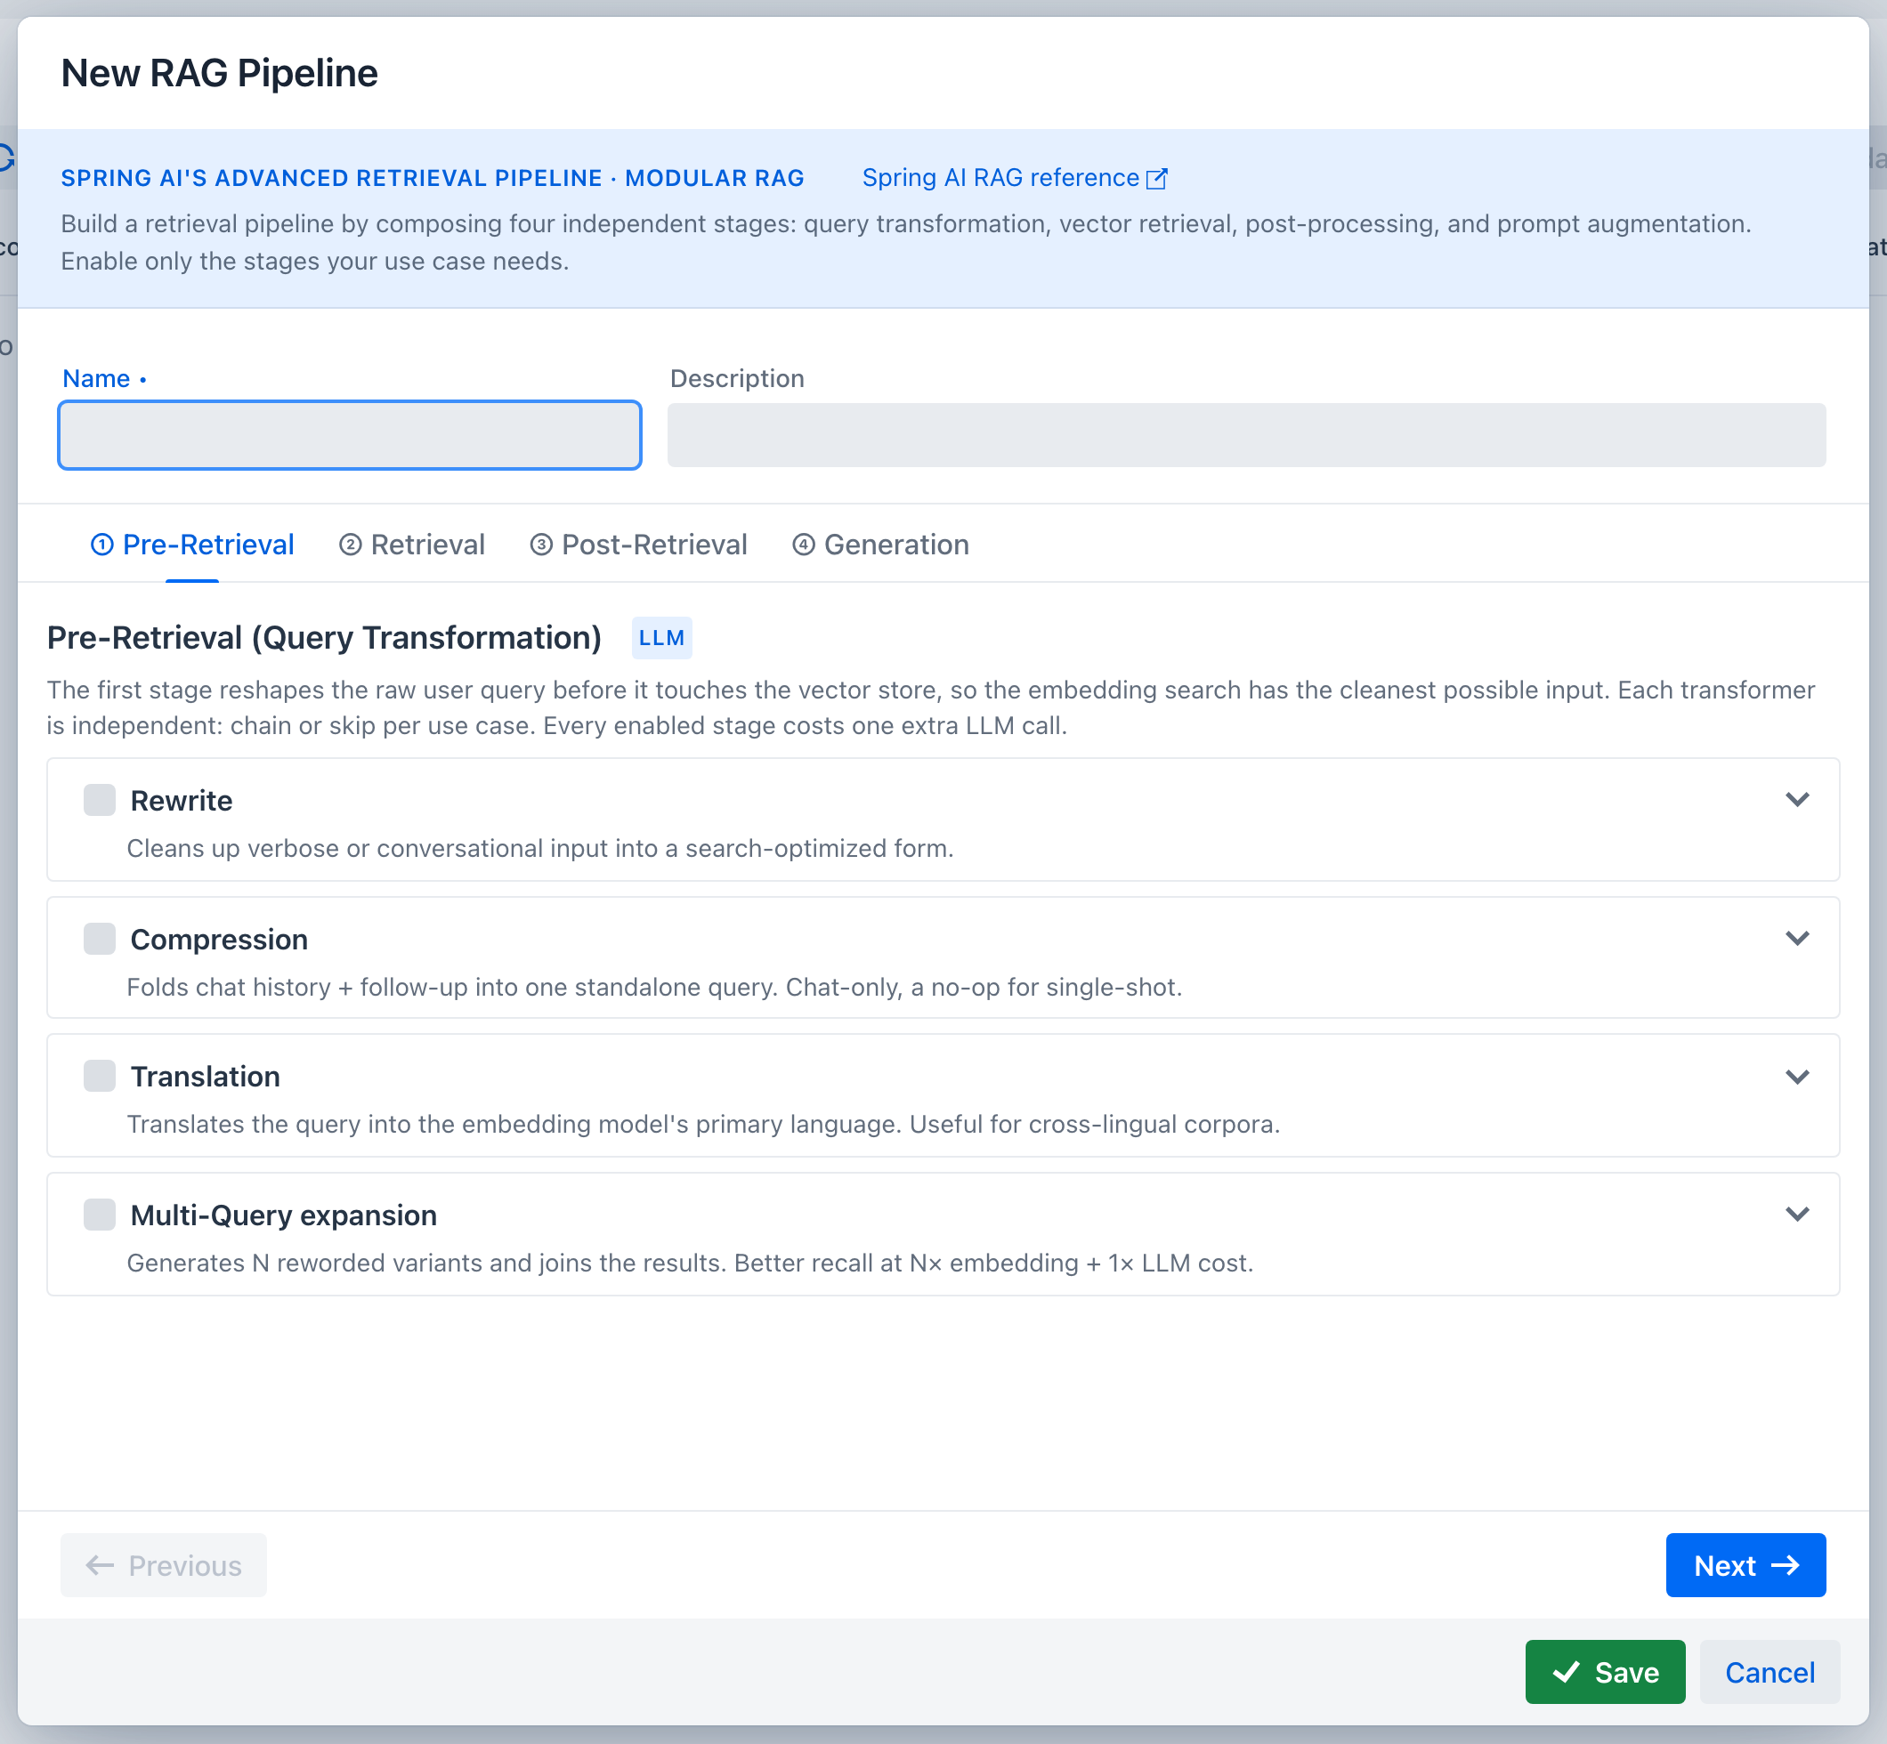Click into the Description field
Image resolution: width=1887 pixels, height=1744 pixels.
(1246, 435)
